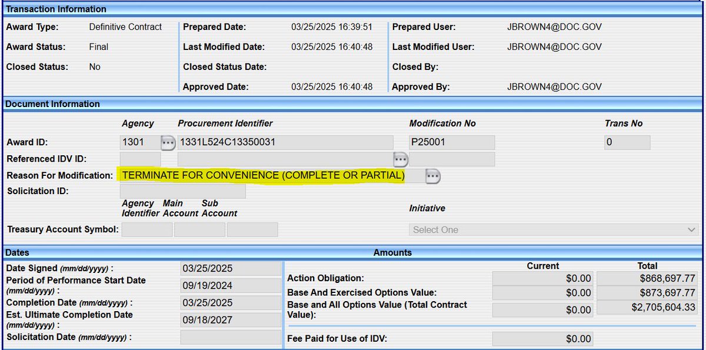Click Est. Ultimate Completion Date field
Image resolution: width=706 pixels, height=350 pixels.
click(231, 320)
